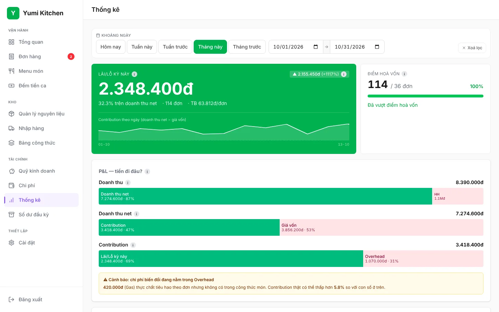
Task: Click the green Contribution bar segment
Action: [x=189, y=227]
